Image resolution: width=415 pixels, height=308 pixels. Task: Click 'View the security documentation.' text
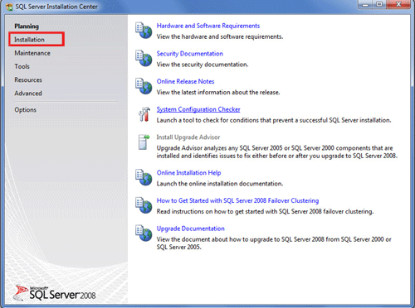pos(203,65)
